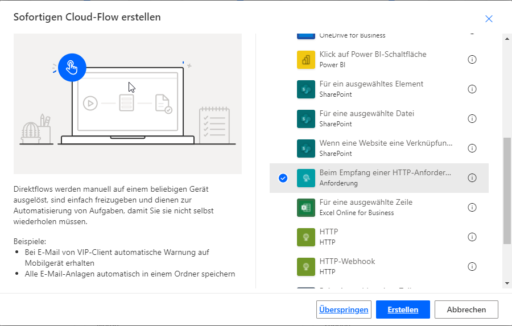Uncheck the HTTP-Anforderung trigger checkmark
Viewport: 512px width, 326px height.
point(283,178)
